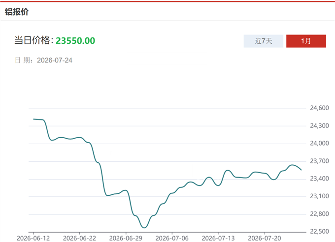Click the 2026-07-06 x-axis label
Viewport: 335px width, 242px height.
coord(172,238)
